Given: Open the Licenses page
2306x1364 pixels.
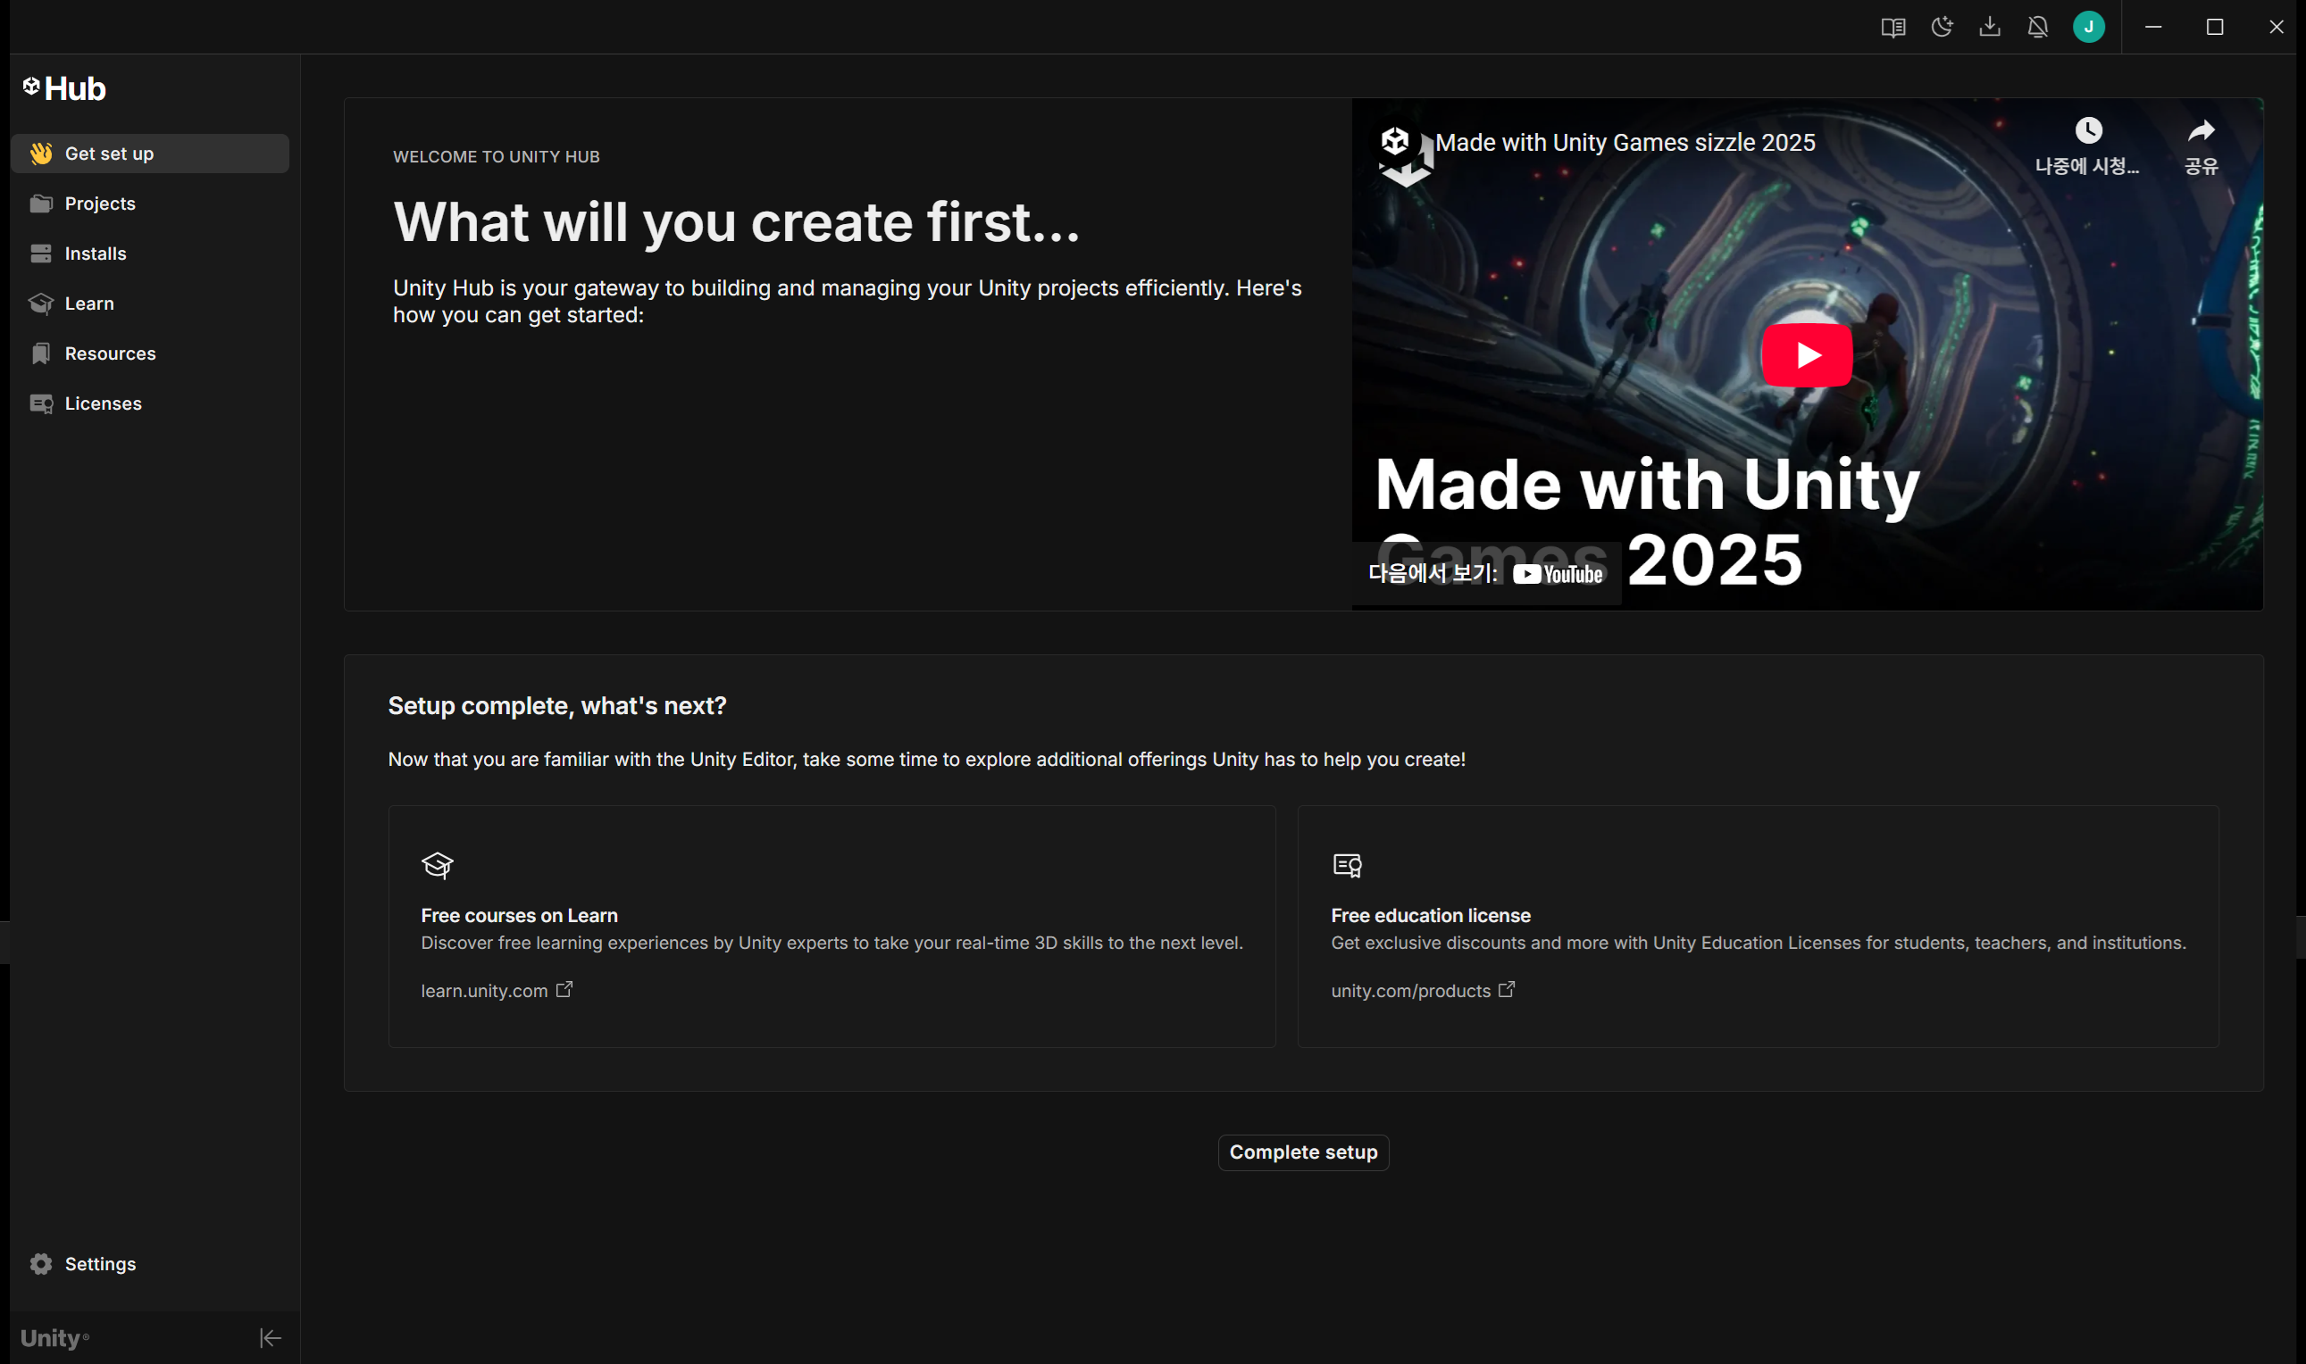Looking at the screenshot, I should [103, 403].
